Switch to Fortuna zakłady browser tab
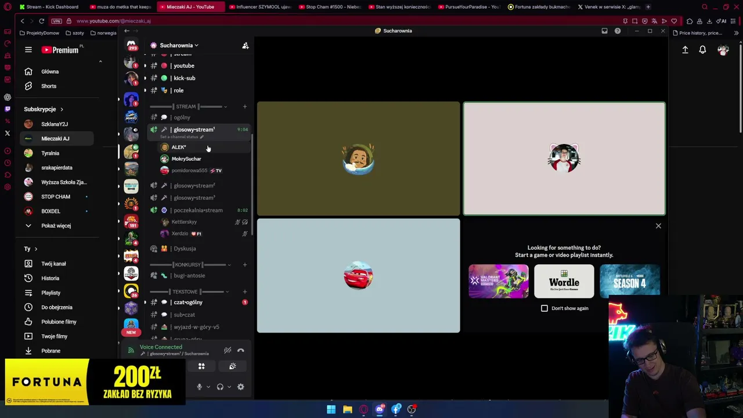 539,7
